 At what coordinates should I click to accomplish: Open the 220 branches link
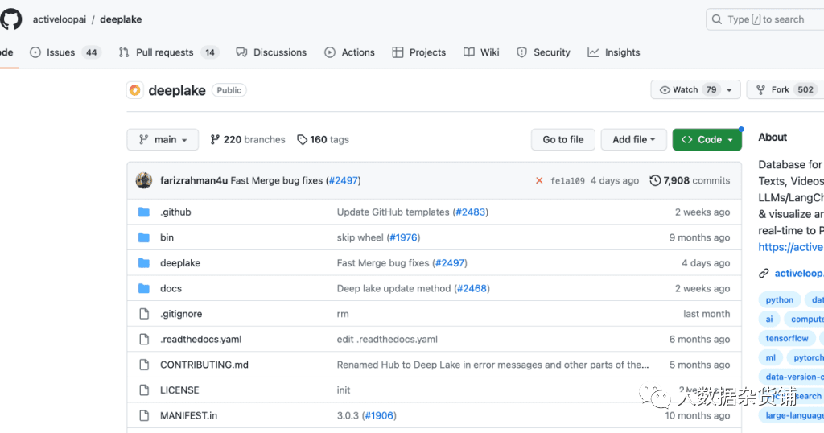[248, 139]
